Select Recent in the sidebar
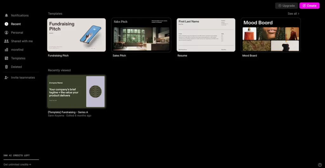 coord(16,24)
